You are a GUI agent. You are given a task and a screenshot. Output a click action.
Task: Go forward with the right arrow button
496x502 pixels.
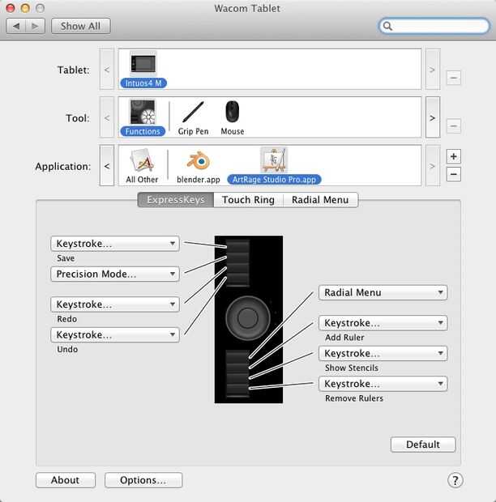pos(35,26)
